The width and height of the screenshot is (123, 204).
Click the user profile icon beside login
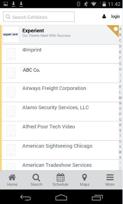point(104,17)
